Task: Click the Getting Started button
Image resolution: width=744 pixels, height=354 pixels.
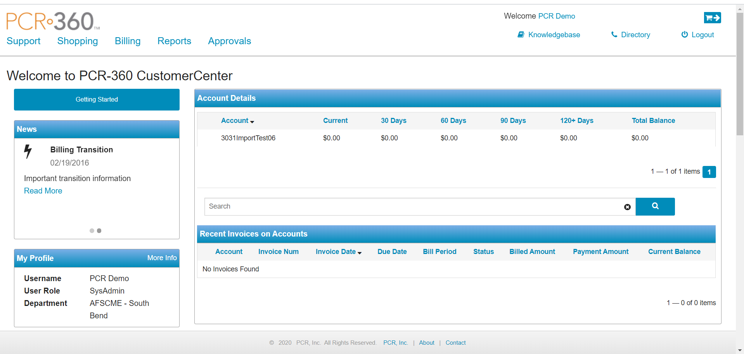Action: tap(96, 99)
